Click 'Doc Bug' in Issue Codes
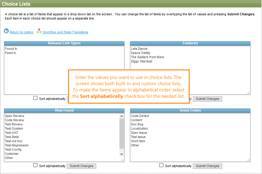This screenshot has height=174, width=262. 137,124
